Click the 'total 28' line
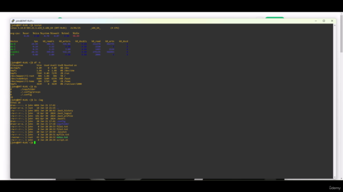Viewport: 343px width, 192px height. click(x=16, y=102)
